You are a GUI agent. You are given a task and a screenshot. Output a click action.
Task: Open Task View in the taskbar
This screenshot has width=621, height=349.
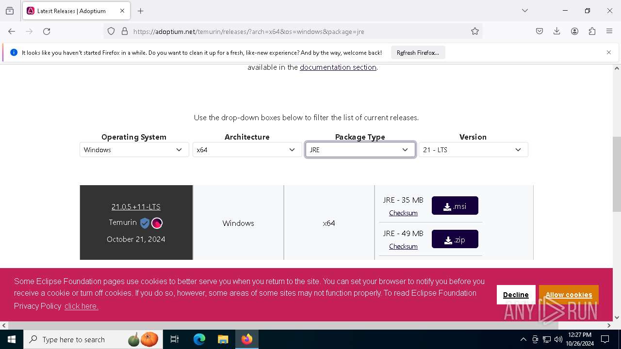(x=175, y=339)
